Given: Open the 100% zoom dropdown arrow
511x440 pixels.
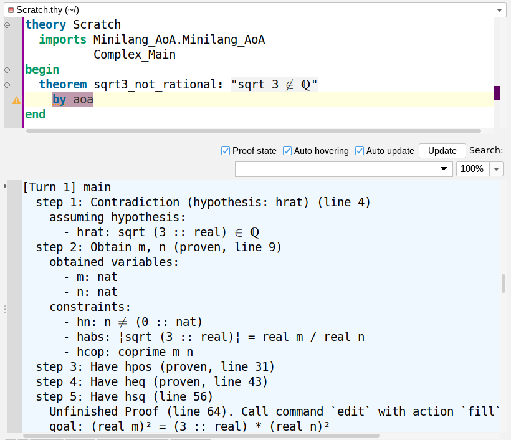Looking at the screenshot, I should point(496,169).
